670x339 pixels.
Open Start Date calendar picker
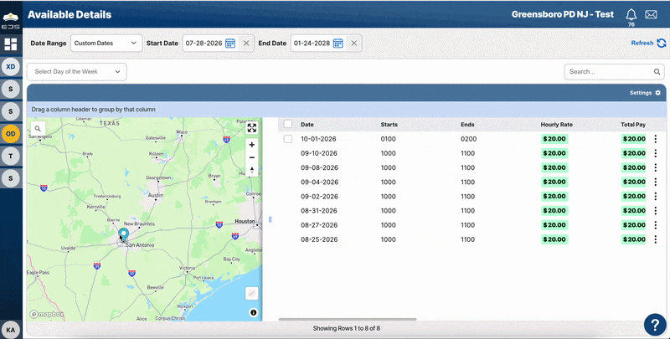click(x=230, y=44)
